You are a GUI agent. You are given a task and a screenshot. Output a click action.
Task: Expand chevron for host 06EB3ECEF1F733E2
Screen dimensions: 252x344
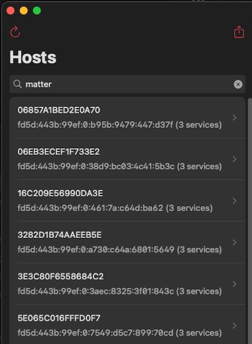pos(234,159)
